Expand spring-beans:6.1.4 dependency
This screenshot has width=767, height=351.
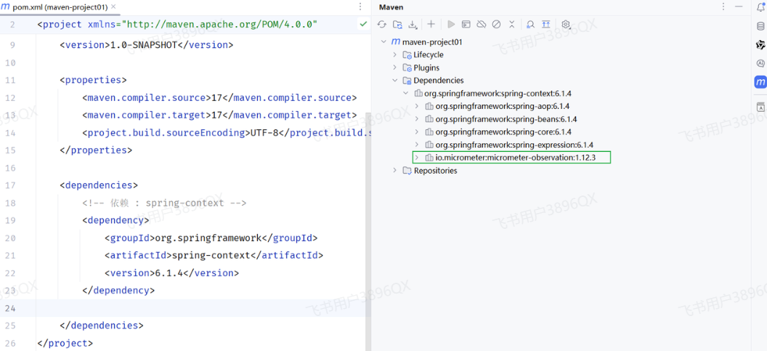(x=417, y=119)
